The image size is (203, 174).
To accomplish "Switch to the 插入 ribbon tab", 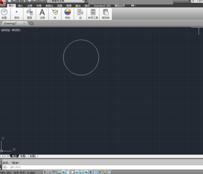I will pos(20,6).
